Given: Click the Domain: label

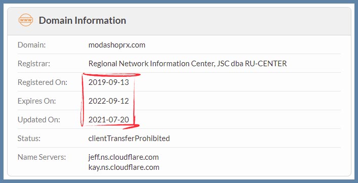Looking at the screenshot, I should [32, 45].
